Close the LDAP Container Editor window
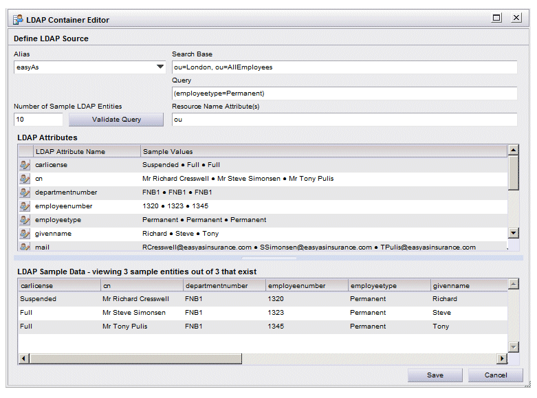Image resolution: width=537 pixels, height=398 pixels. tap(516, 18)
